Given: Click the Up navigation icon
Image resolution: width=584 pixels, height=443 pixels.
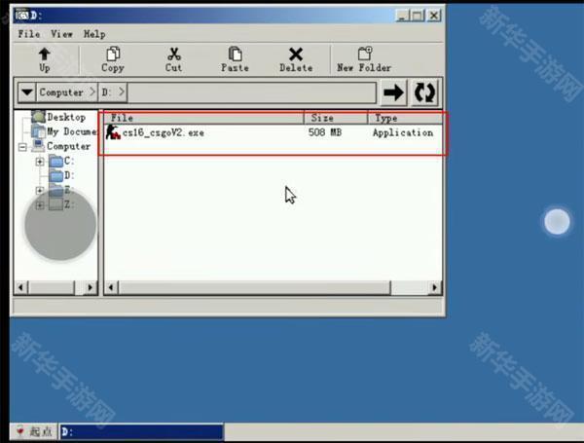Looking at the screenshot, I should [45, 55].
